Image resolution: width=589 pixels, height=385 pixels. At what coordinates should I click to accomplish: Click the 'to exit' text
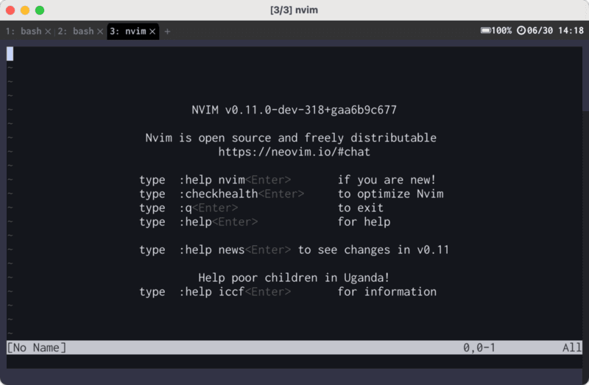pos(361,208)
